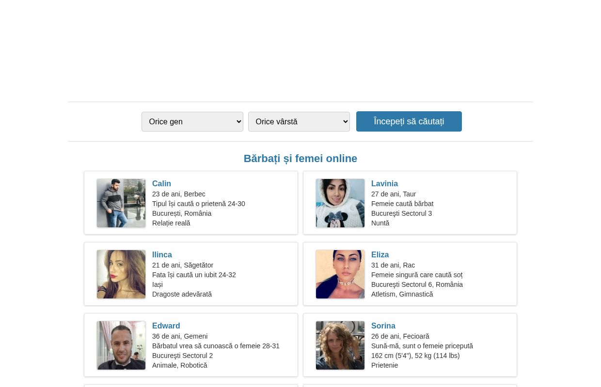Click Calin's card text 'Relație reală'

point(171,223)
